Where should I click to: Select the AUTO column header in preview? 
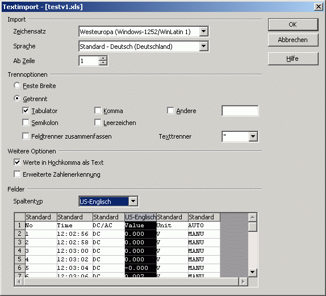click(204, 217)
